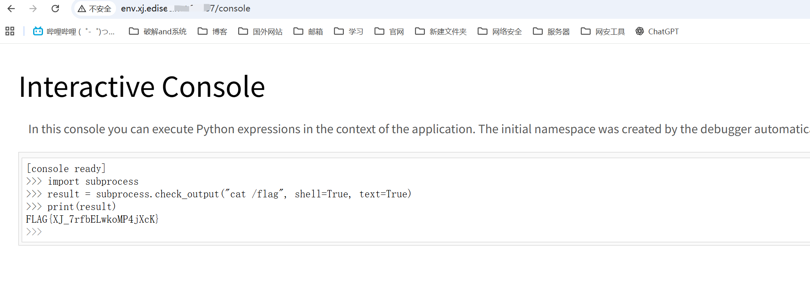Open the 新建文件夹 bookmark folder
Image resolution: width=810 pixels, height=306 pixels.
(441, 31)
